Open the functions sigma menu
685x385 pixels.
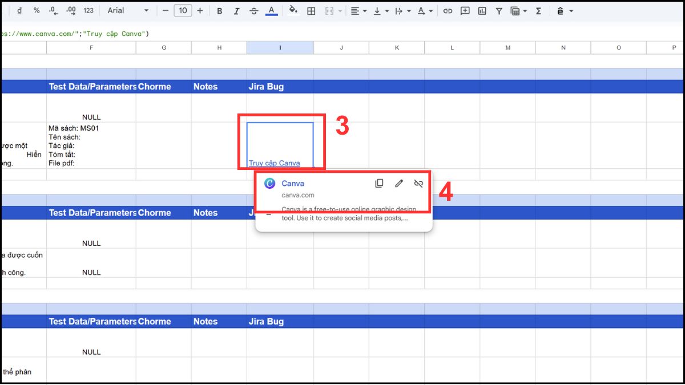pyautogui.click(x=538, y=10)
